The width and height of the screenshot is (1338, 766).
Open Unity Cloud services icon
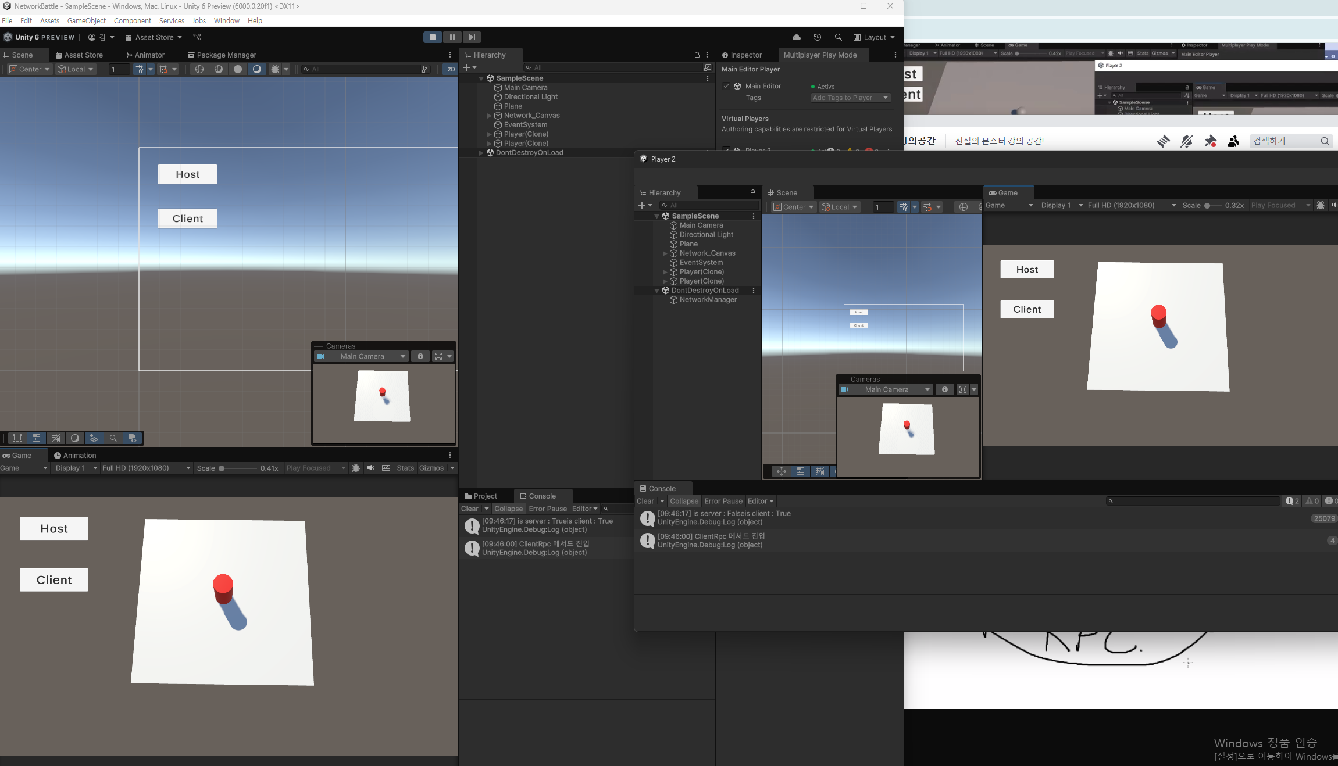[796, 37]
